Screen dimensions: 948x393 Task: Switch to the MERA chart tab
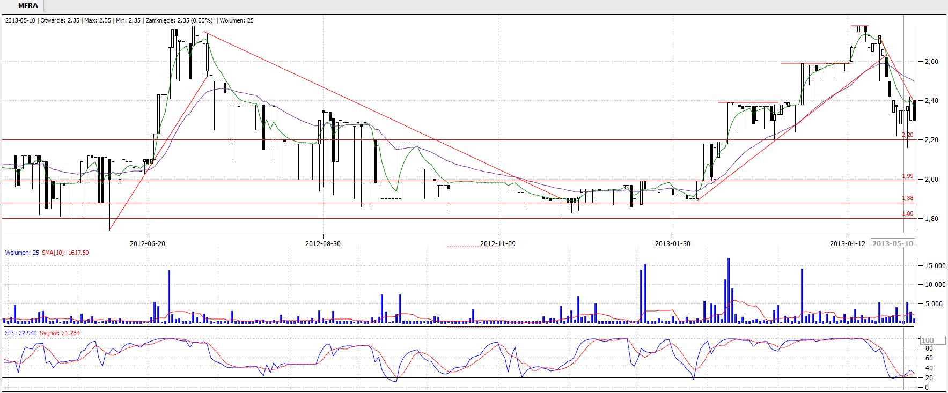point(28,6)
